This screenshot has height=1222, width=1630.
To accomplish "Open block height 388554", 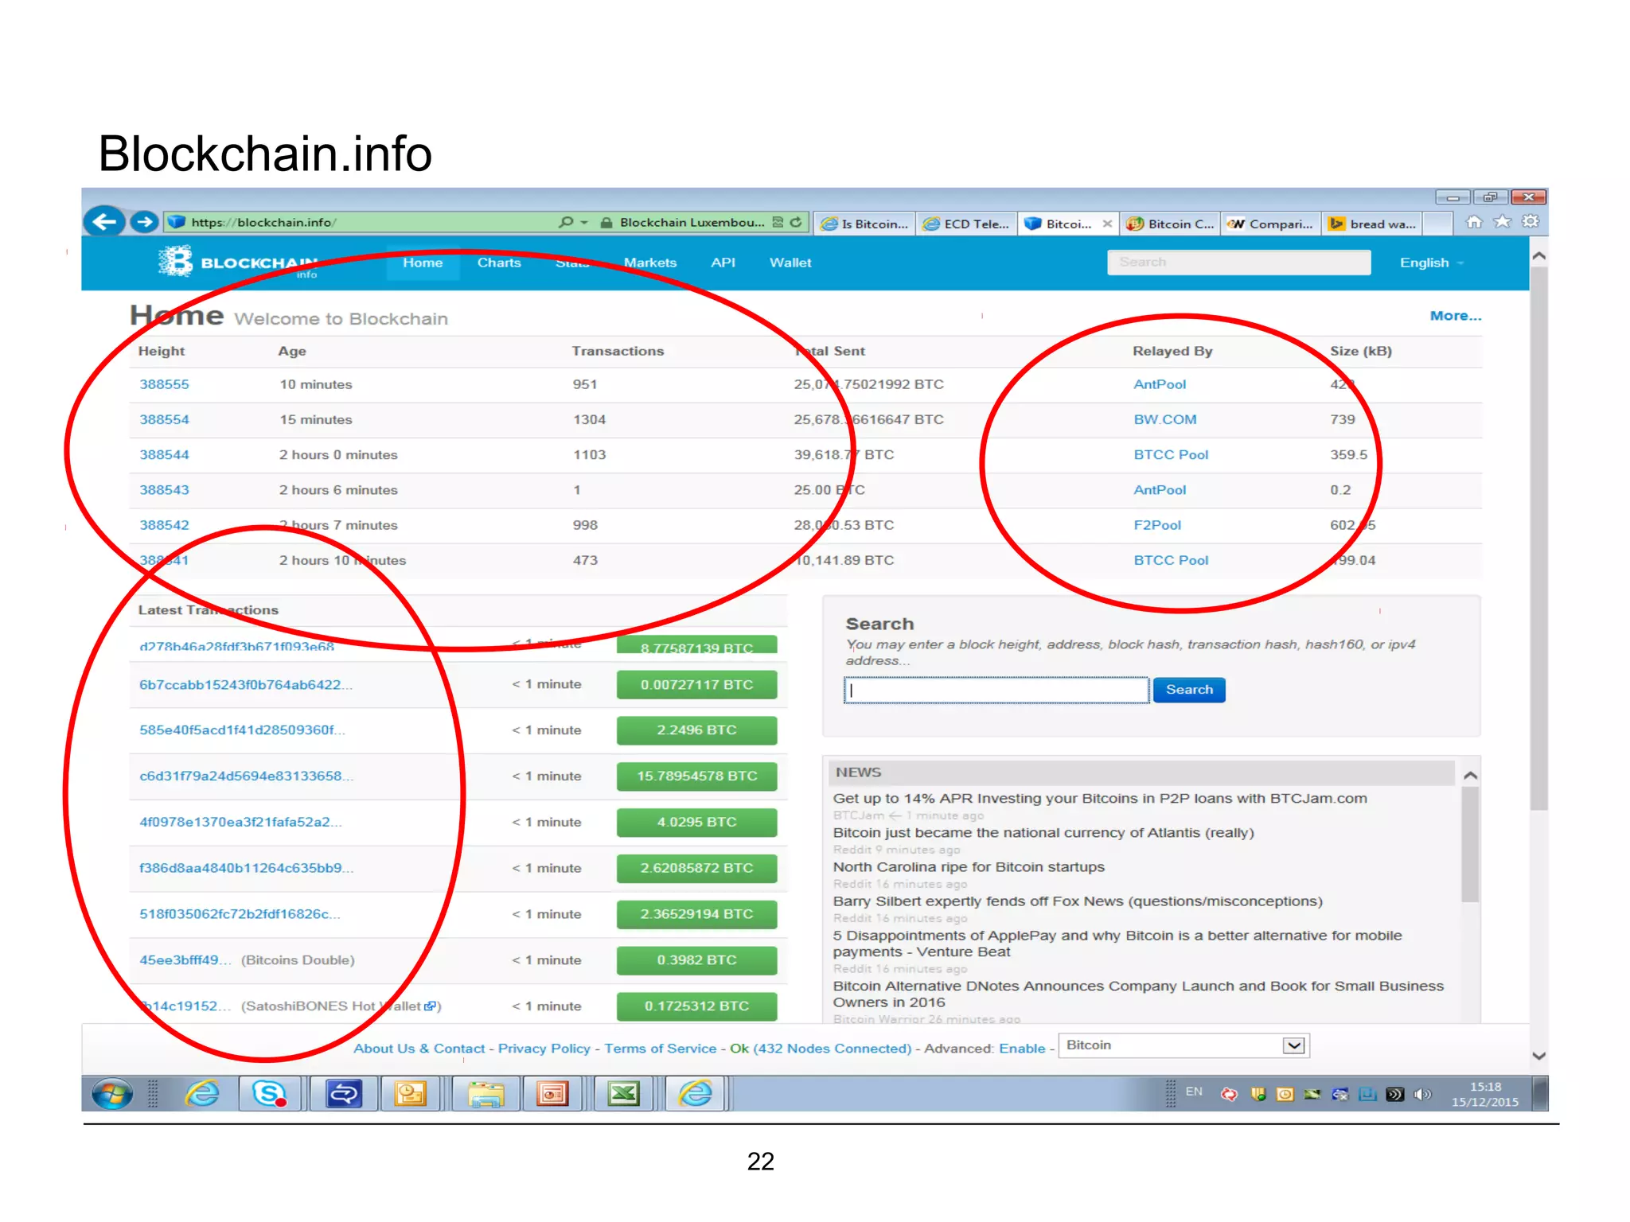I will coord(165,419).
